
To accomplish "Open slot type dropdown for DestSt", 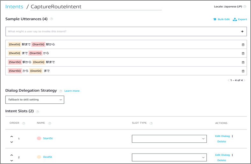I will [169, 157].
